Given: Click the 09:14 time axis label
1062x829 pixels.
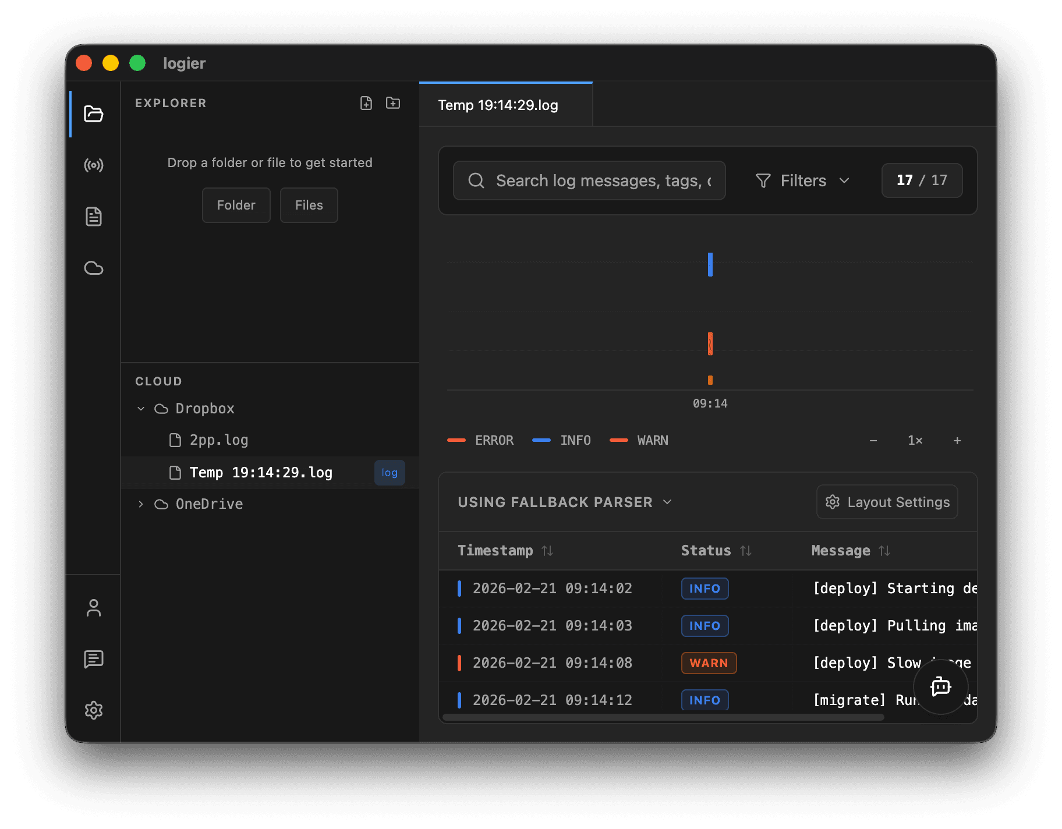Looking at the screenshot, I should point(710,403).
